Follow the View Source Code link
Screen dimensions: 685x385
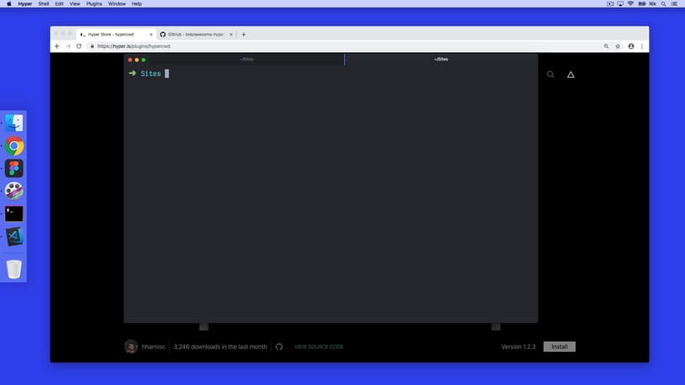(x=319, y=347)
